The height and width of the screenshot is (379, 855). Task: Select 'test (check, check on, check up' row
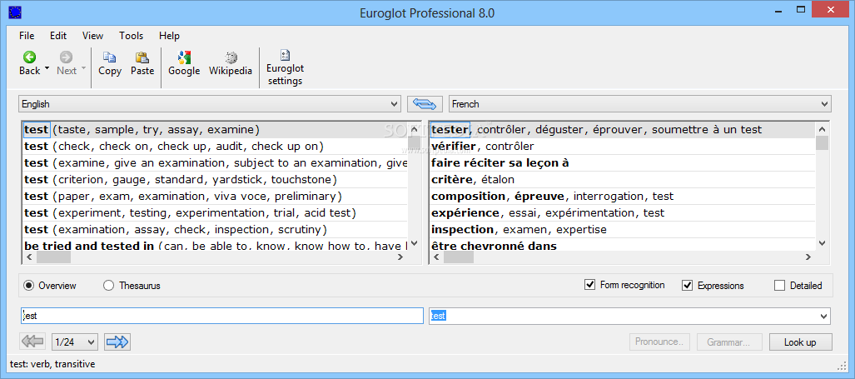(216, 146)
